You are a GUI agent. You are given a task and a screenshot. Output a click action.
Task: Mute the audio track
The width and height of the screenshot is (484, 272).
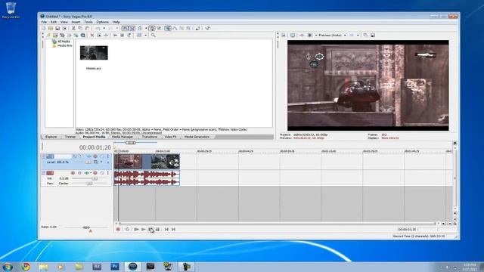tap(101, 173)
